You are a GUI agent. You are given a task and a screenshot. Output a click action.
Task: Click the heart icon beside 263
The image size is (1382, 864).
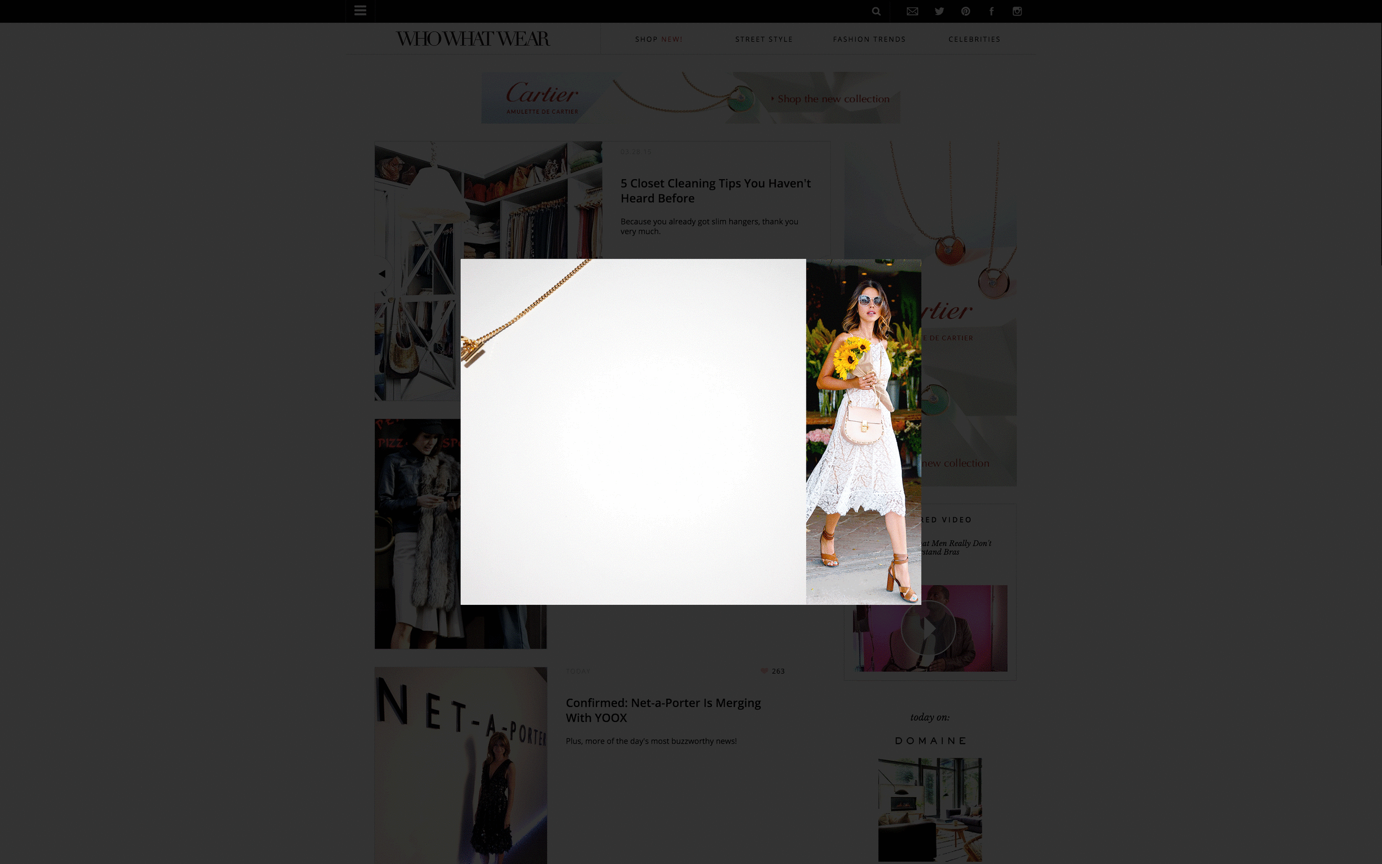(x=764, y=671)
